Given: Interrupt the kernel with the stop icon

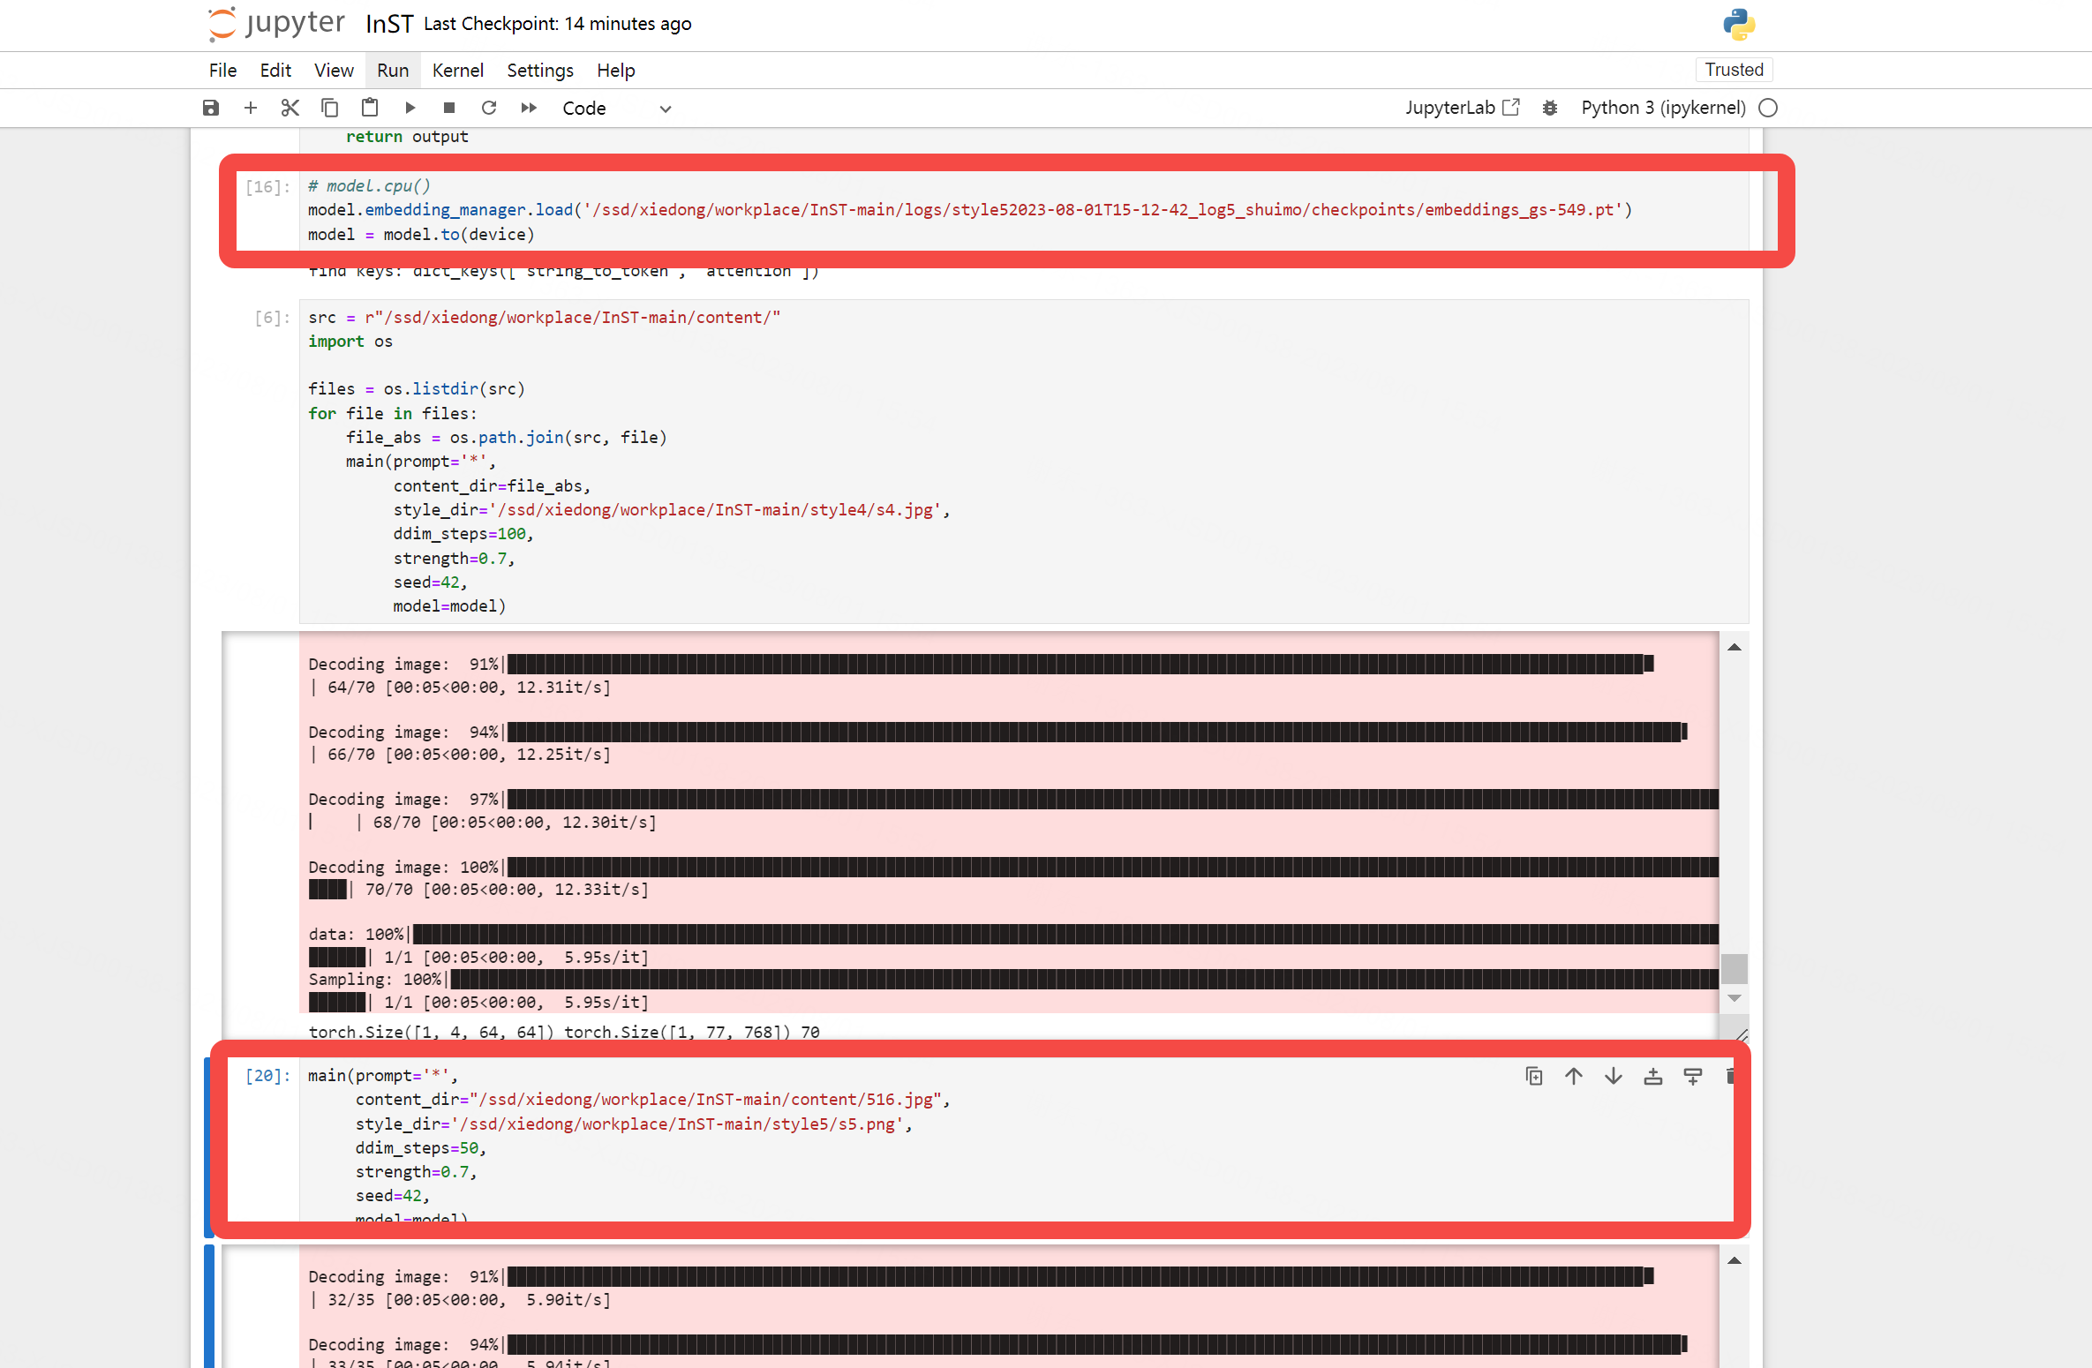Looking at the screenshot, I should (449, 108).
